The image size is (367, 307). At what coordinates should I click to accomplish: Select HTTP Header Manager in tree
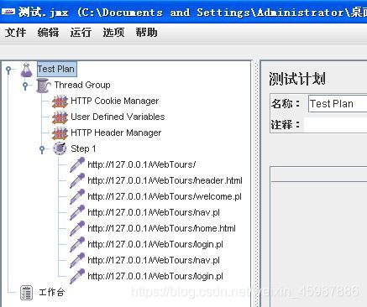click(116, 133)
